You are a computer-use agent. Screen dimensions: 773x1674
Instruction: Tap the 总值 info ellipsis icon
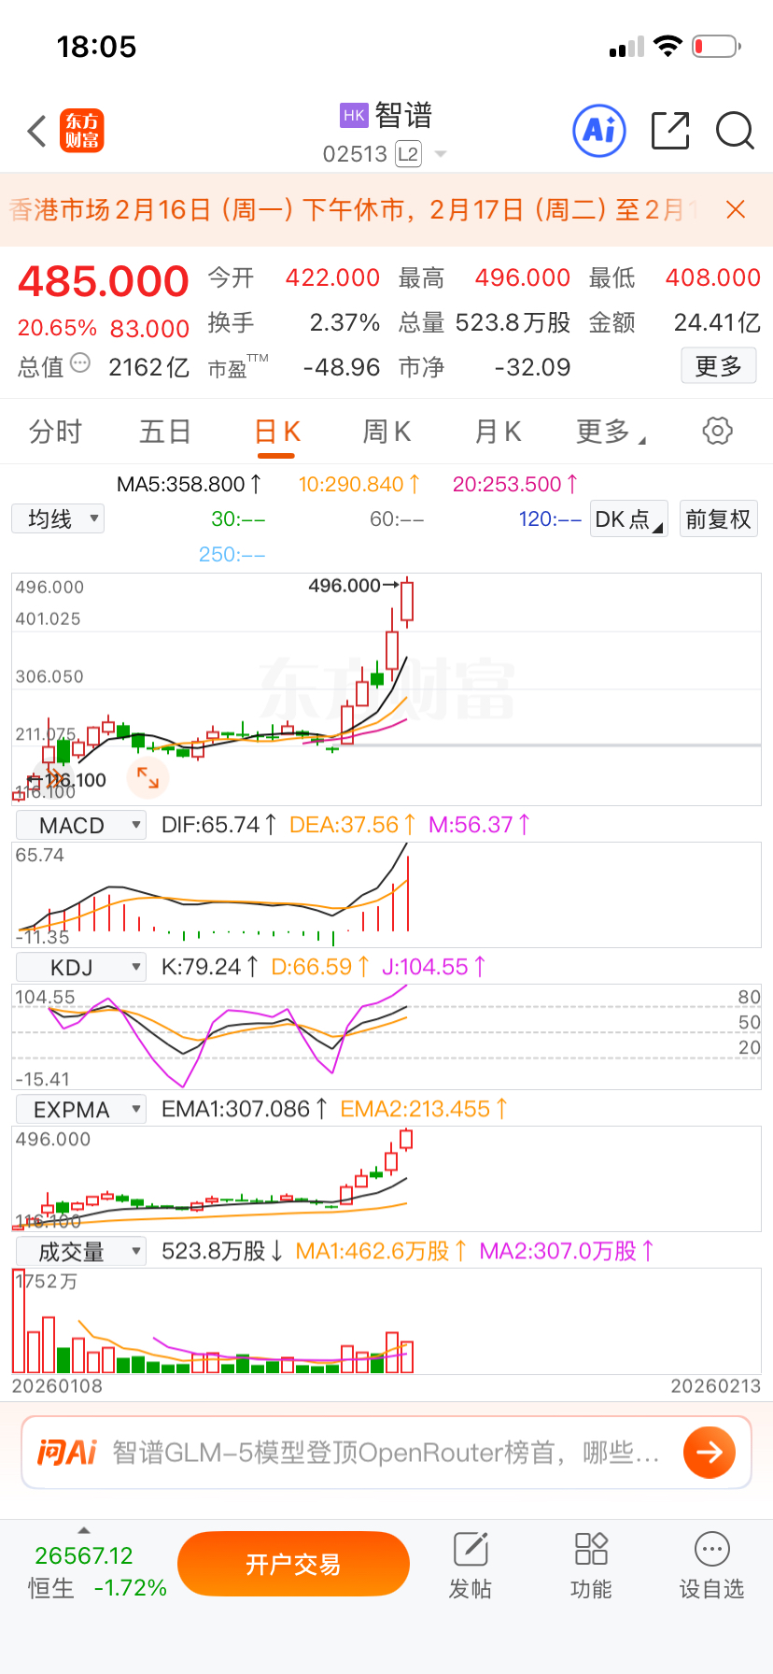(x=81, y=363)
